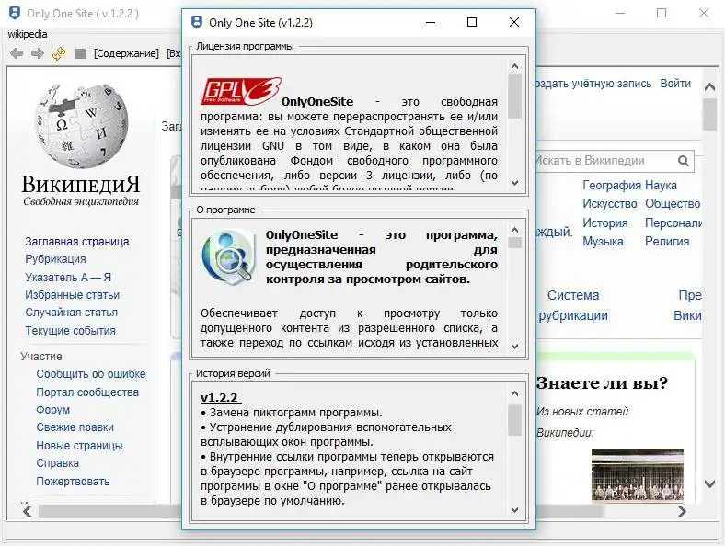Click the Пожертвовать link
This screenshot has width=725, height=546.
coord(73,482)
